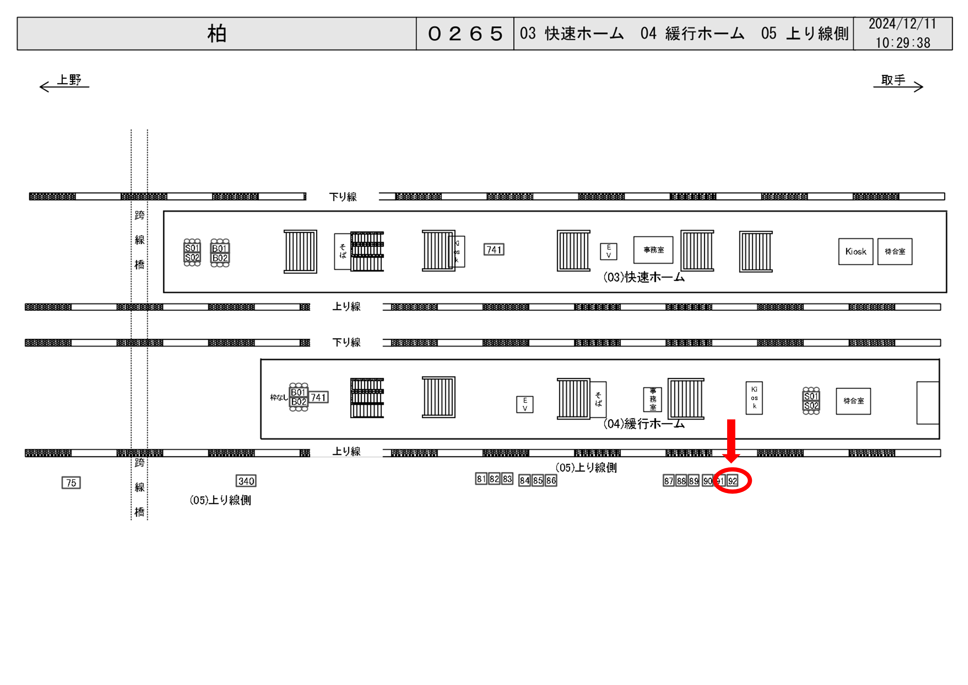Select numbered box 81
Viewport: 968px width, 685px height.
click(481, 479)
